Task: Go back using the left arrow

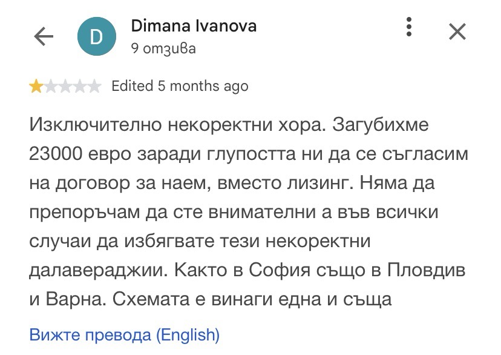Action: pyautogui.click(x=44, y=36)
